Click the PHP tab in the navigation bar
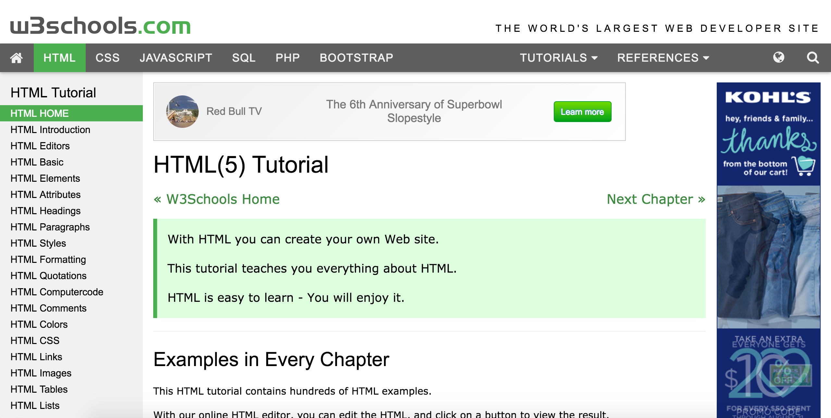 (288, 57)
